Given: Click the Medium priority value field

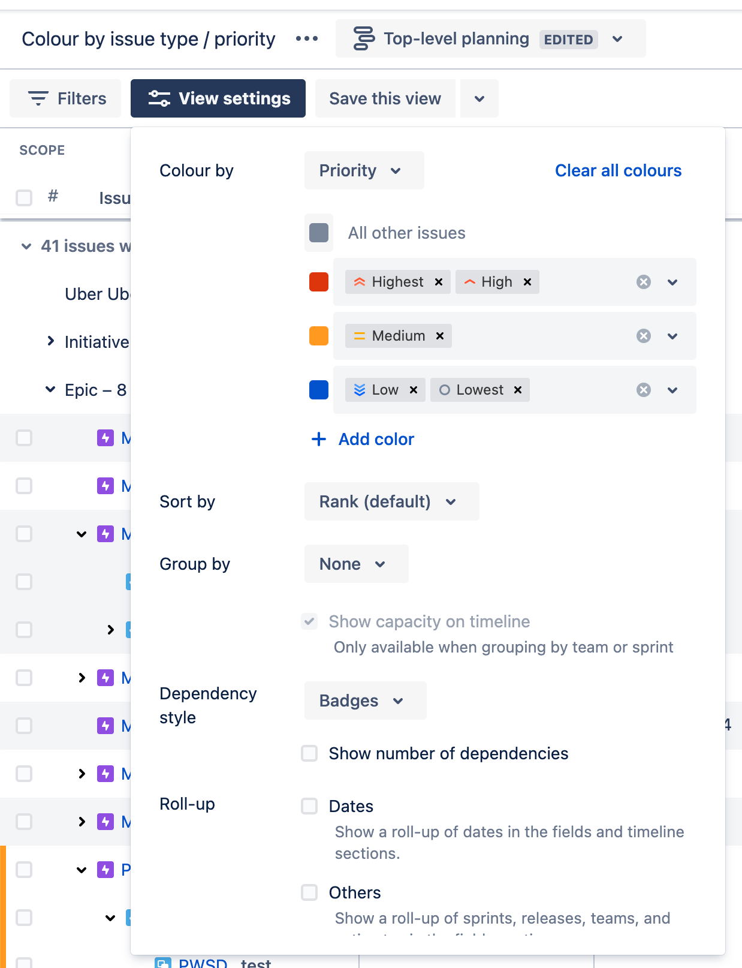Looking at the screenshot, I should [515, 336].
